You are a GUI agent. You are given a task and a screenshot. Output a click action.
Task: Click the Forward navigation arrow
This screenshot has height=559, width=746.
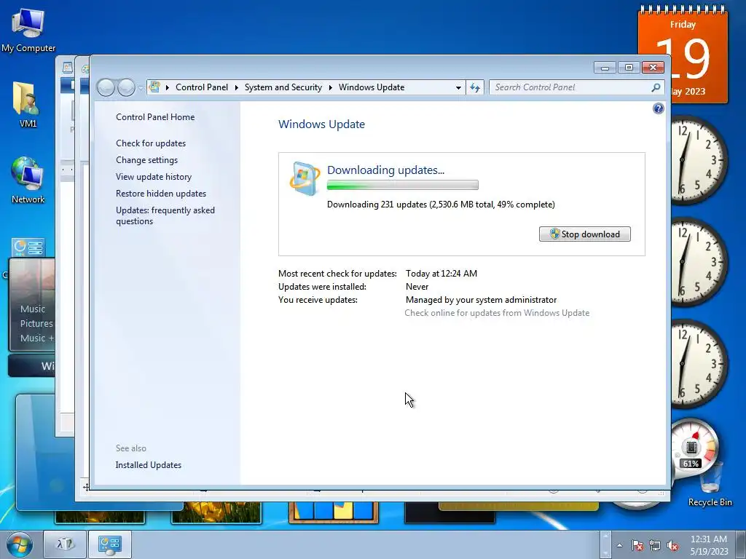126,87
